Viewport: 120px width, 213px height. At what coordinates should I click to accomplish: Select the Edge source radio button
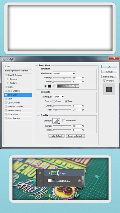click(66, 101)
